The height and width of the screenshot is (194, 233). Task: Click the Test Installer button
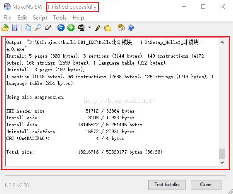[x=167, y=185]
